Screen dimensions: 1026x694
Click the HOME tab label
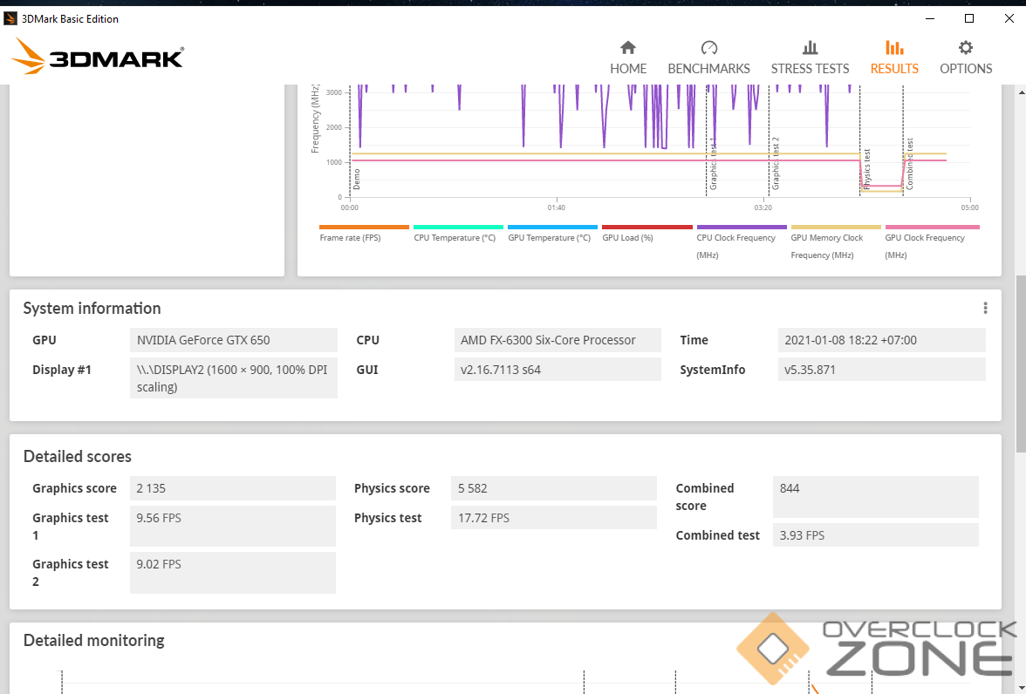(628, 69)
